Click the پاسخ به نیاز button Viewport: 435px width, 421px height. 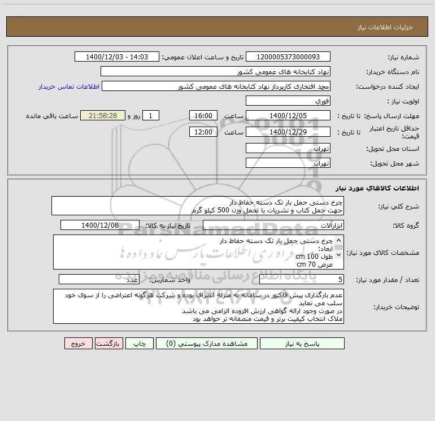tap(302, 344)
